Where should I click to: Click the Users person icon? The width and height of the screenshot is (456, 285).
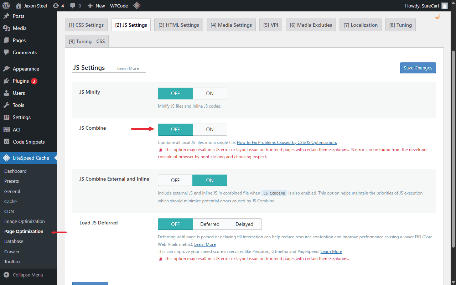[6, 93]
